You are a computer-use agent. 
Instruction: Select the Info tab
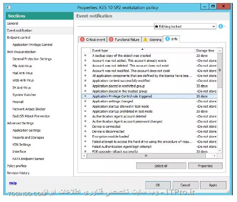pos(171,39)
